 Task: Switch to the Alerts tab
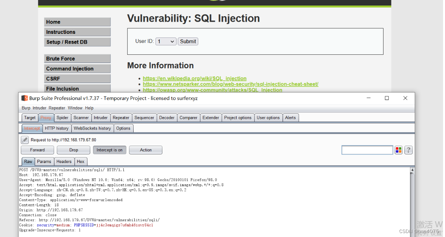pos(290,118)
